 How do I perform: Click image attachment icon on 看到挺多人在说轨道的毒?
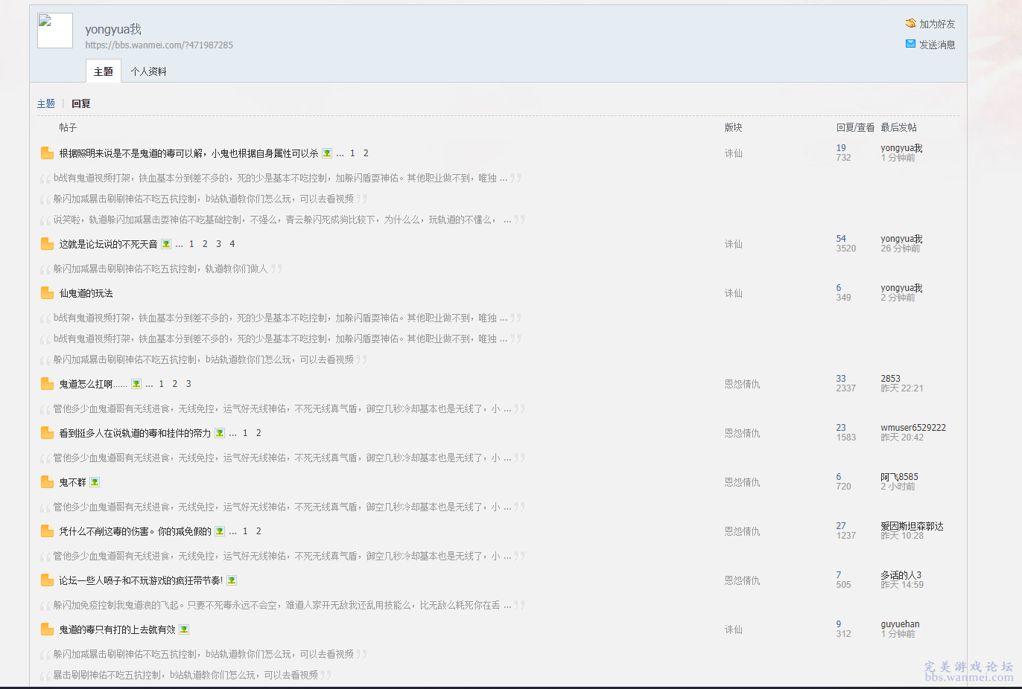220,433
